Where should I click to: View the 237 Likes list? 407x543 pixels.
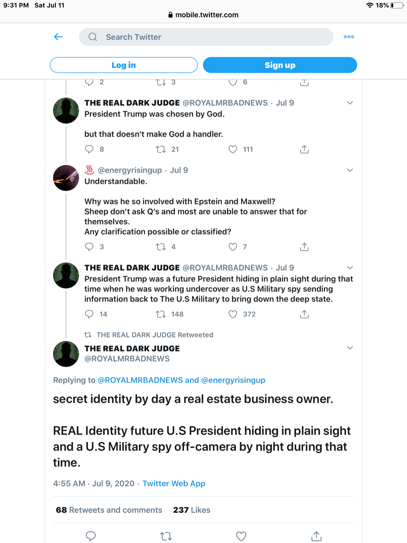192,510
